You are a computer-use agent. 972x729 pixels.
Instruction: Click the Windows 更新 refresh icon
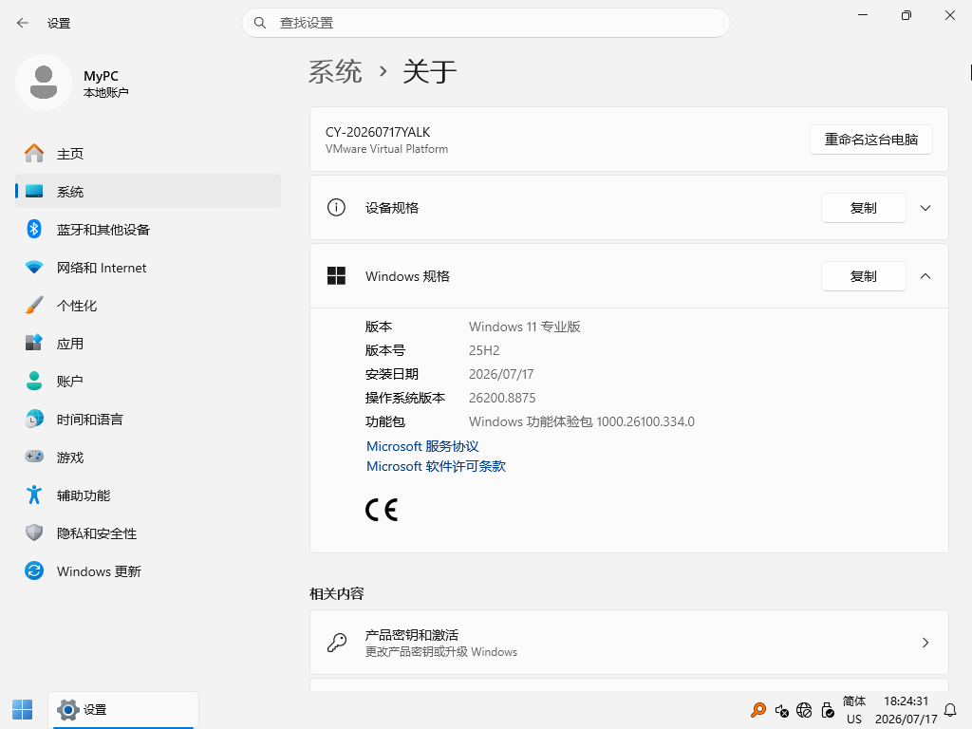[34, 570]
